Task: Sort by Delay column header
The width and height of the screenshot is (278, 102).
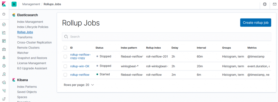Action: (175, 48)
